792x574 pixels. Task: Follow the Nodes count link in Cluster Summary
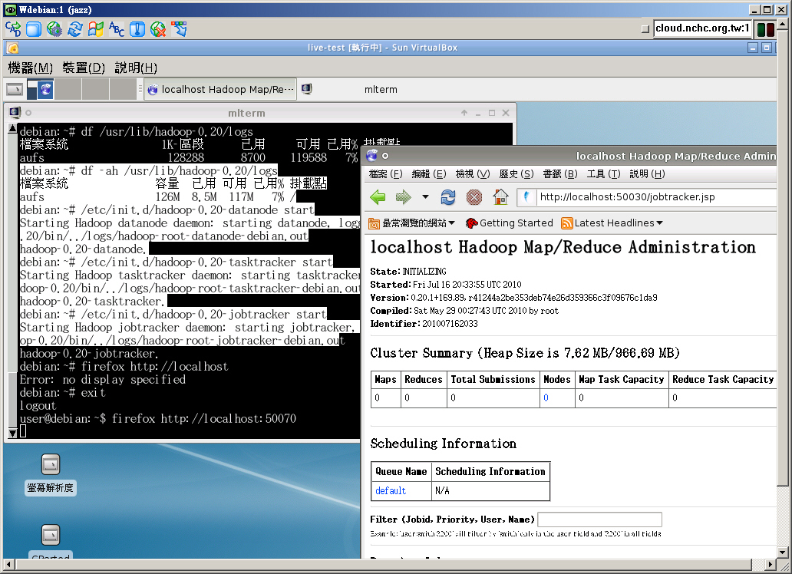pos(546,398)
